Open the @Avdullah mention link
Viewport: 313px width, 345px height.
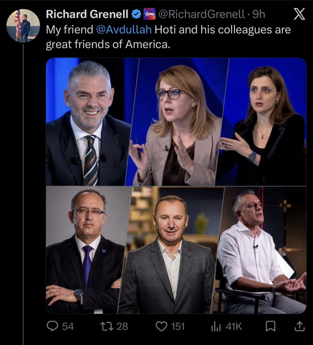pyautogui.click(x=124, y=30)
